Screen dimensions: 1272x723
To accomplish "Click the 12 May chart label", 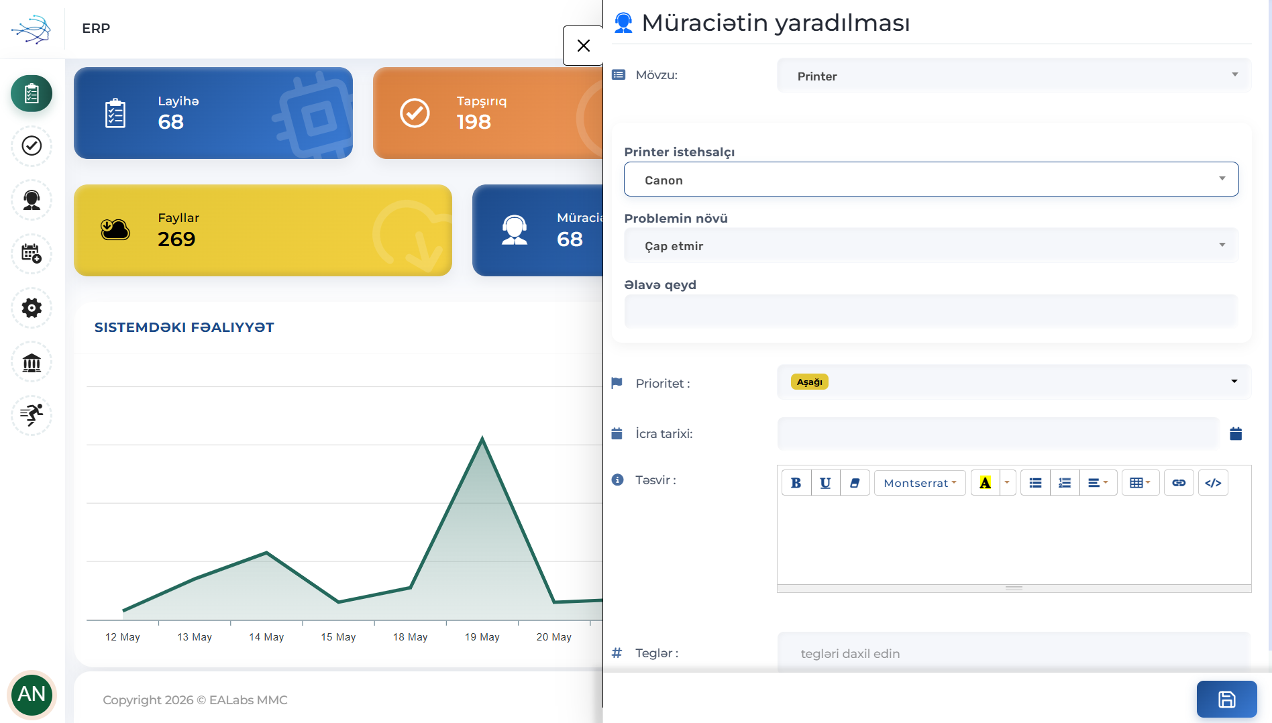I will pyautogui.click(x=122, y=636).
